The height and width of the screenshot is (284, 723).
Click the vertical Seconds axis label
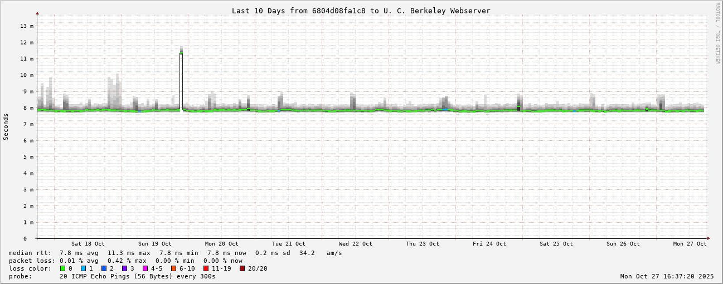click(6, 126)
